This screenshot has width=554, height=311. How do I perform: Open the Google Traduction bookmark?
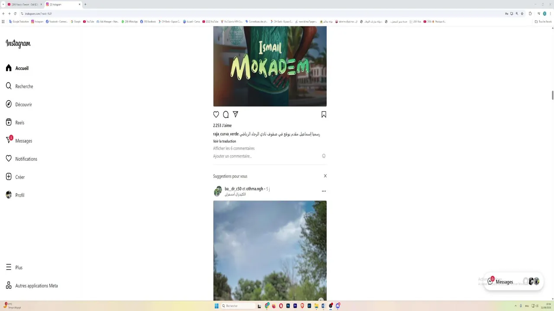pyautogui.click(x=19, y=22)
